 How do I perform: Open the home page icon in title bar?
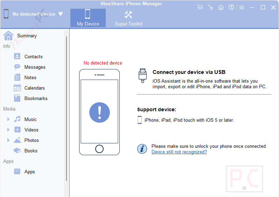pos(221,7)
